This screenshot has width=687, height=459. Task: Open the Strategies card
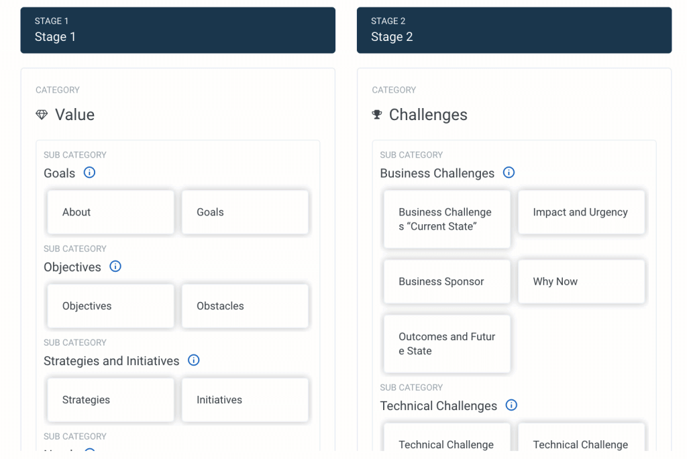[x=111, y=400]
